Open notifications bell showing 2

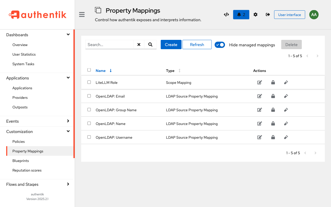pyautogui.click(x=241, y=14)
